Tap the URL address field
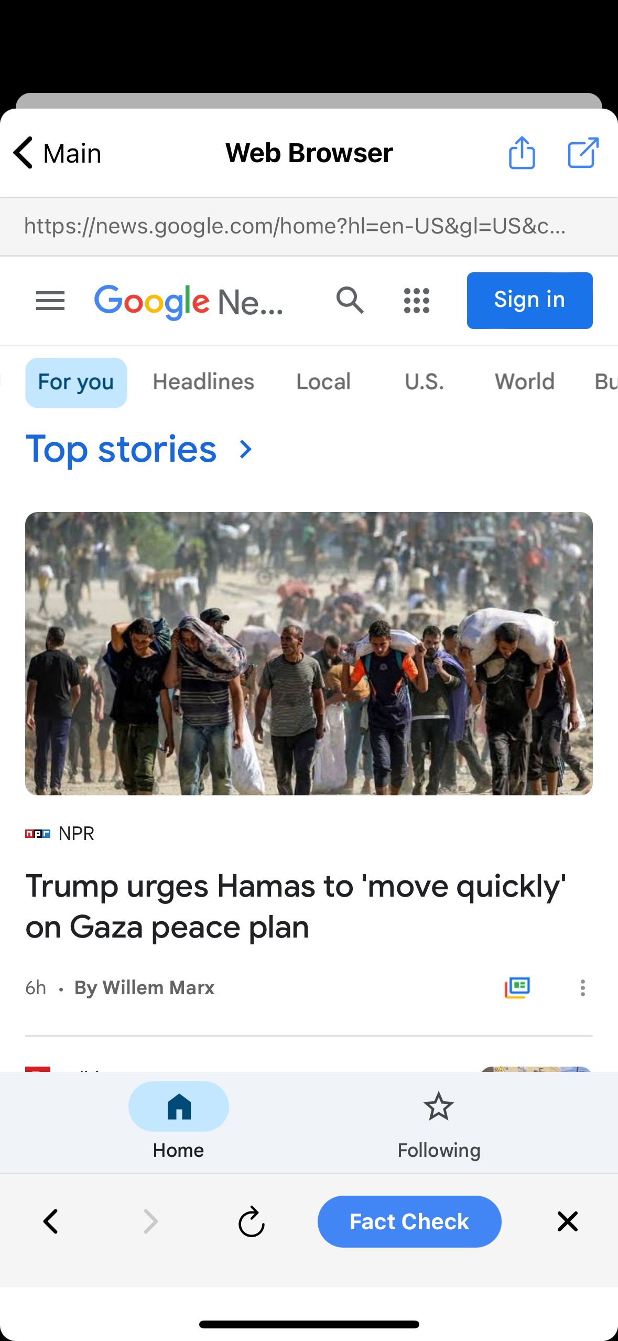Viewport: 618px width, 1341px height. pos(309,227)
